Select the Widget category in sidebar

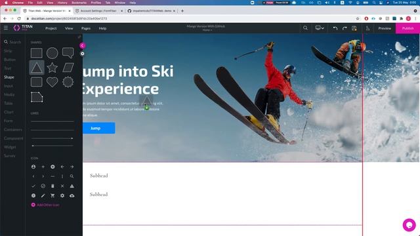click(10, 147)
